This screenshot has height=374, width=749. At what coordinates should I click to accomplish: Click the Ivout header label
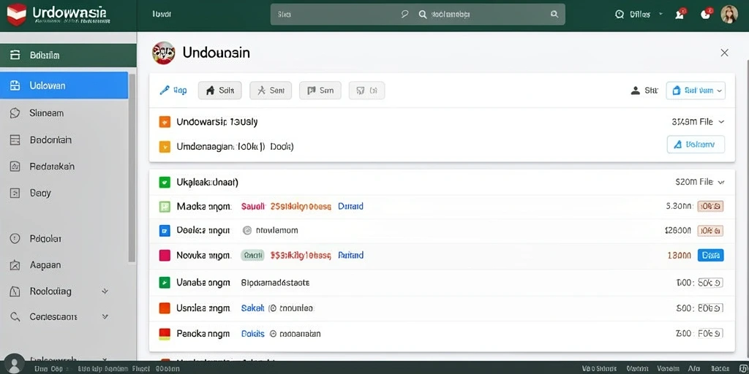(162, 15)
